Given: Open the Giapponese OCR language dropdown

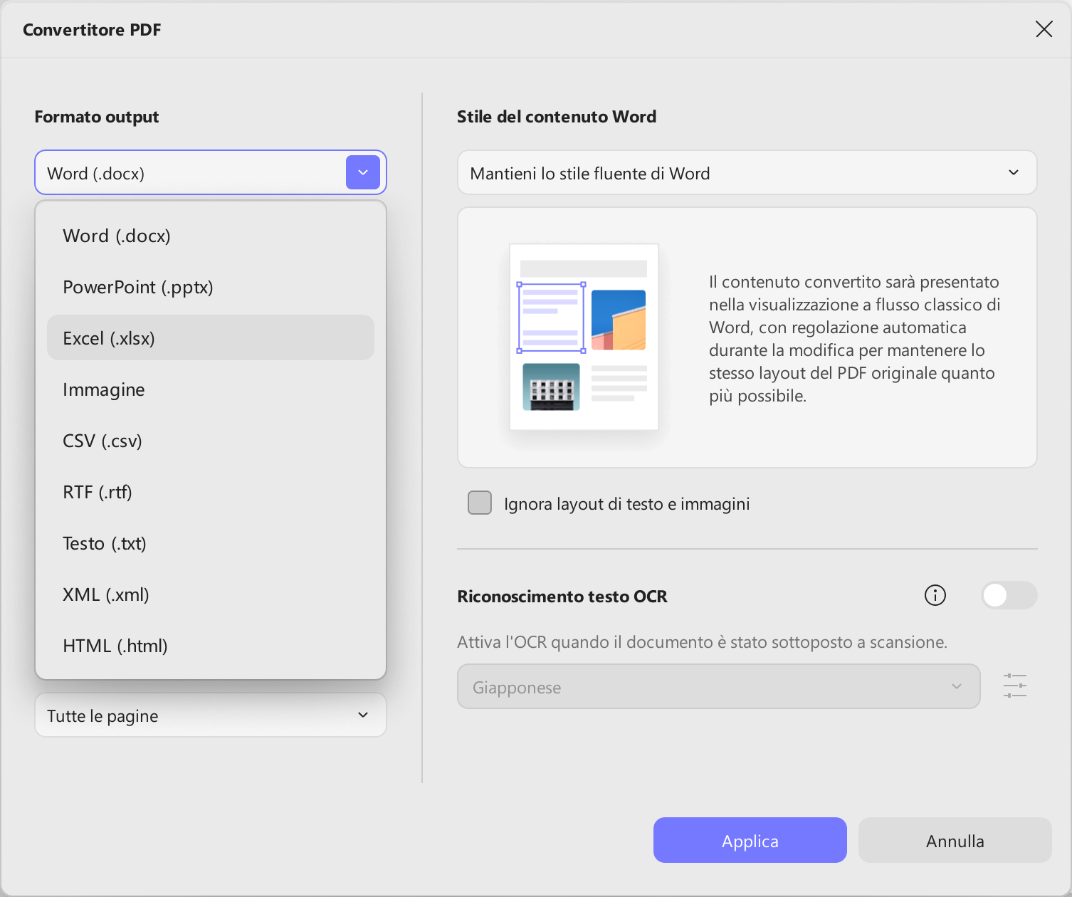Looking at the screenshot, I should click(718, 687).
